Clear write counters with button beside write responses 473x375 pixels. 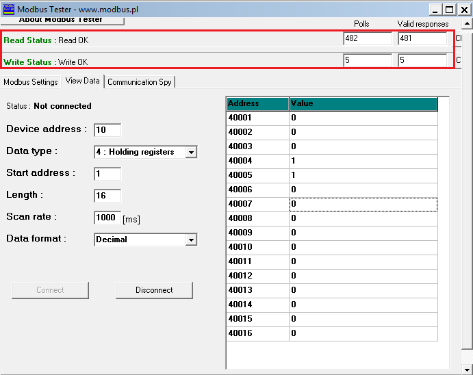pyautogui.click(x=458, y=60)
